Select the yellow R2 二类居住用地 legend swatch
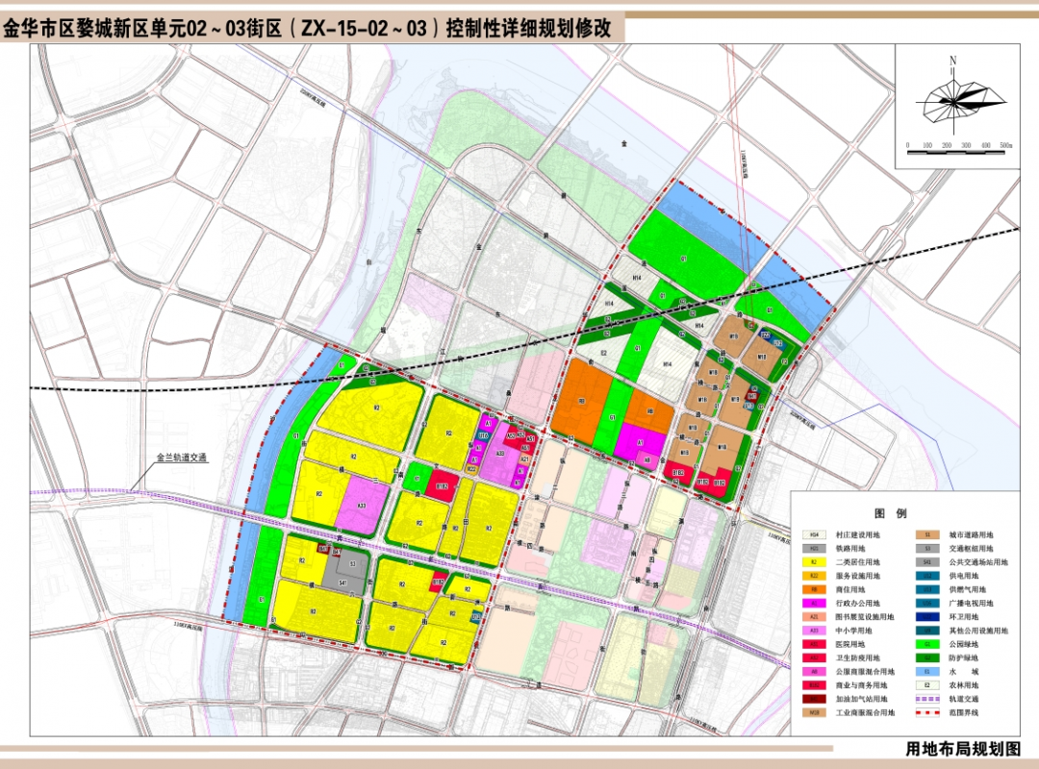This screenshot has height=769, width=1039. [814, 561]
